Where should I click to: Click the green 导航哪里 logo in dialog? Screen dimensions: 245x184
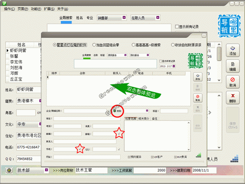coord(196,60)
